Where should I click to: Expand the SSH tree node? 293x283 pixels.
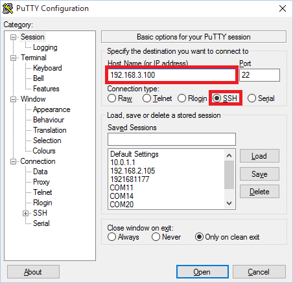point(26,213)
